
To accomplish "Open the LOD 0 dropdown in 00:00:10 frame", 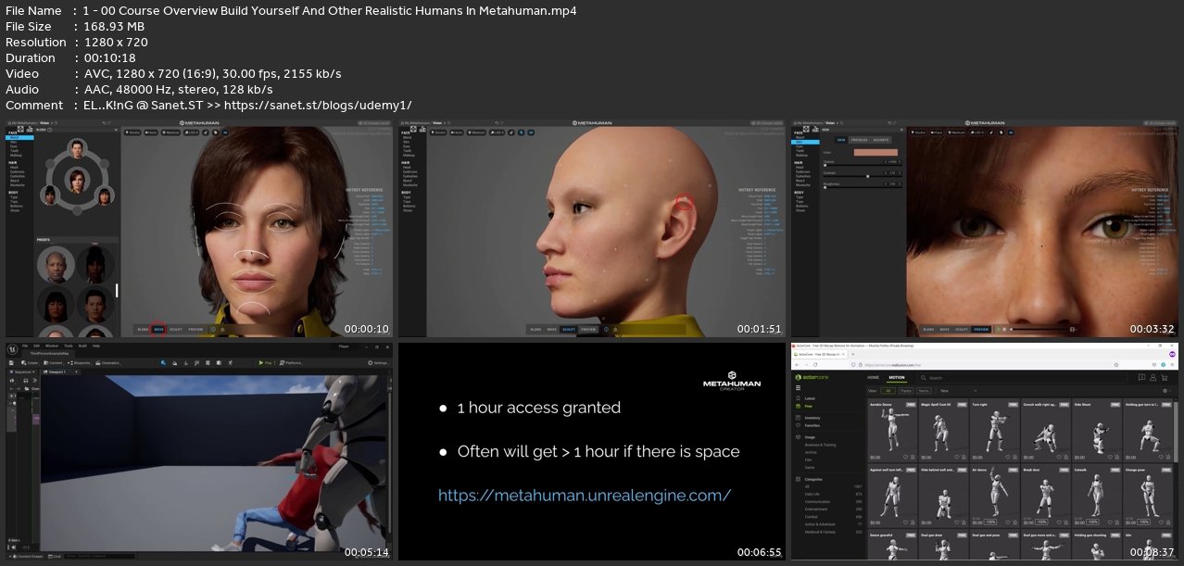I will pos(191,132).
